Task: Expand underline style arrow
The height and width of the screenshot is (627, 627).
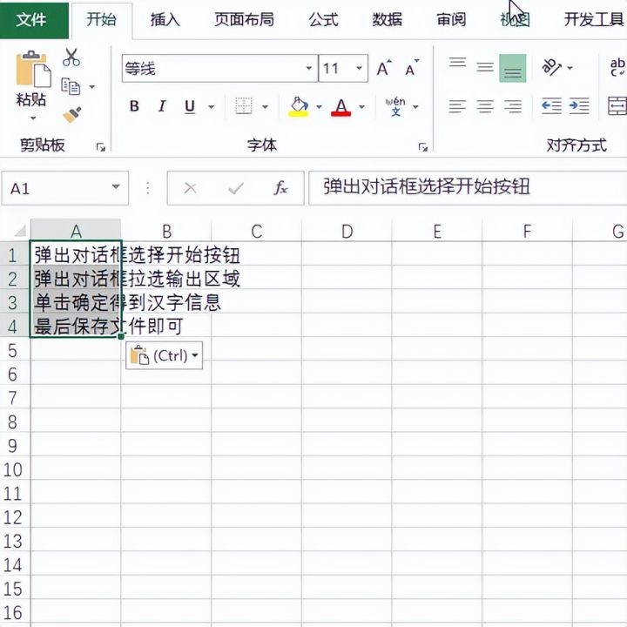Action: (211, 107)
